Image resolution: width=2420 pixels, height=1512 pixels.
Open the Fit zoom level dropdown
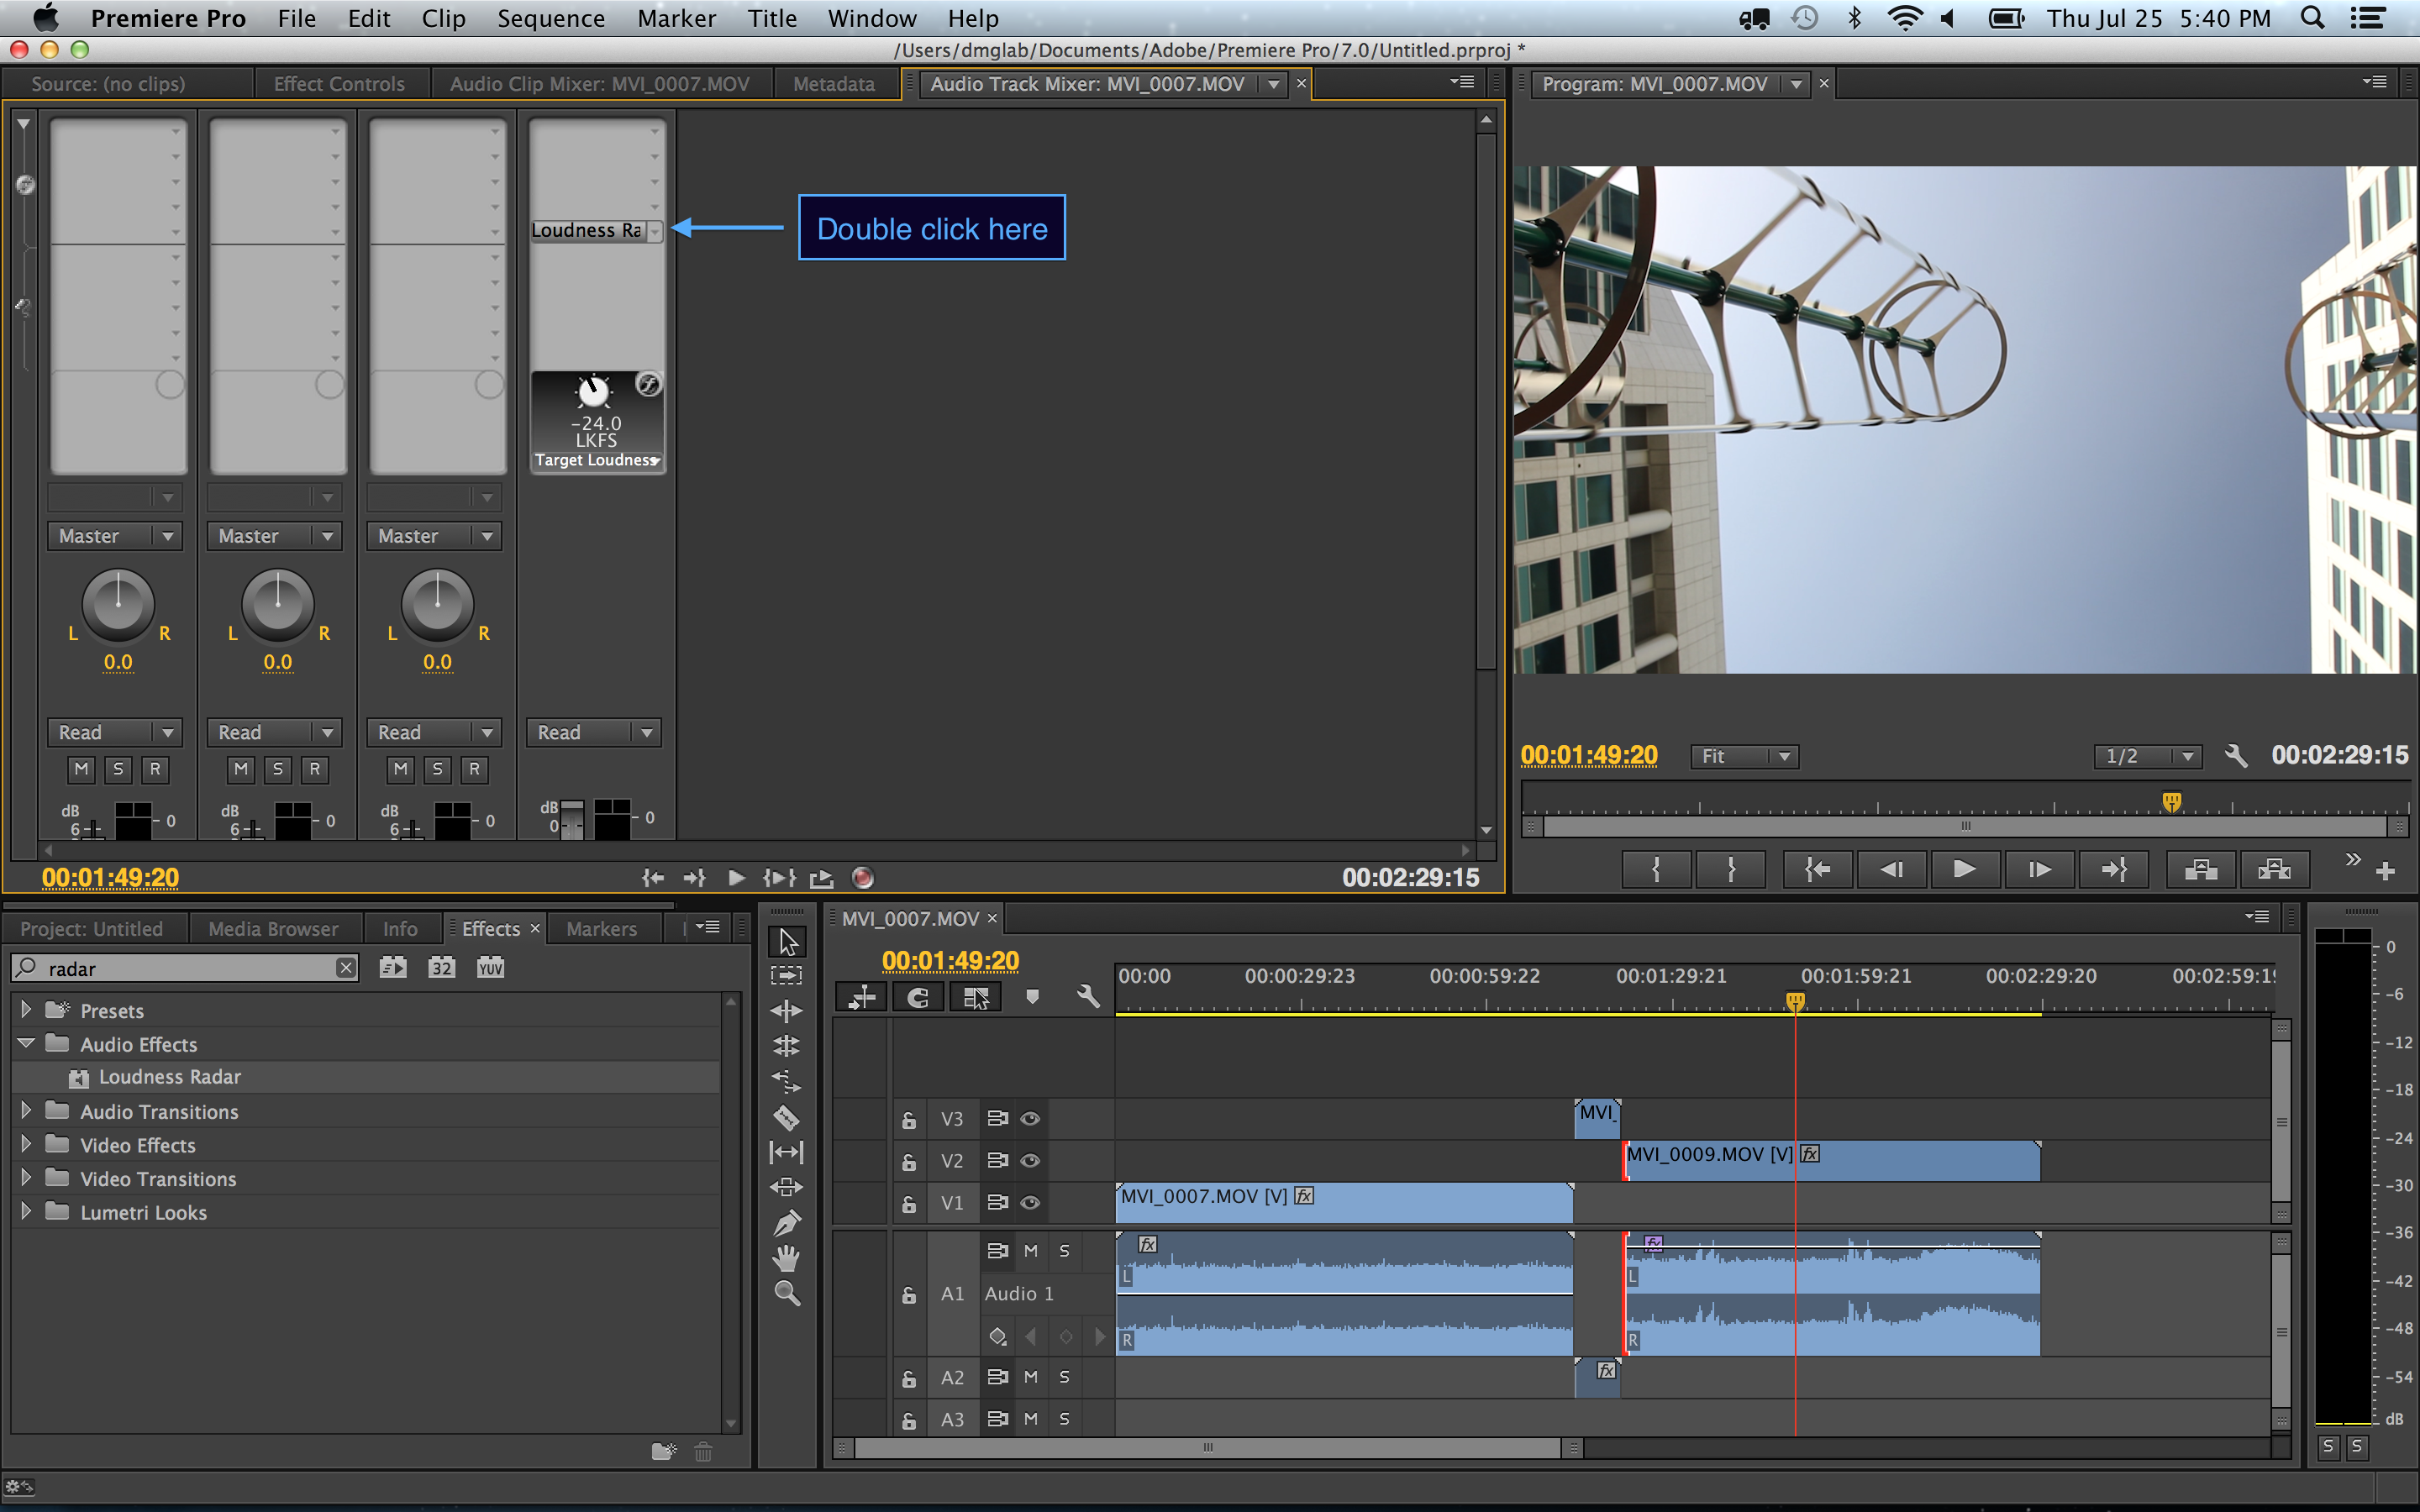(x=1745, y=756)
